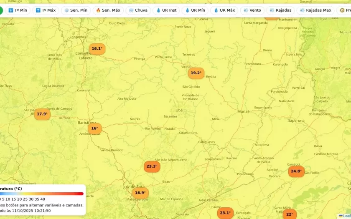The image size is (351, 219).
Task: Click the Alto Rio Doce label
Action: pyautogui.click(x=127, y=99)
